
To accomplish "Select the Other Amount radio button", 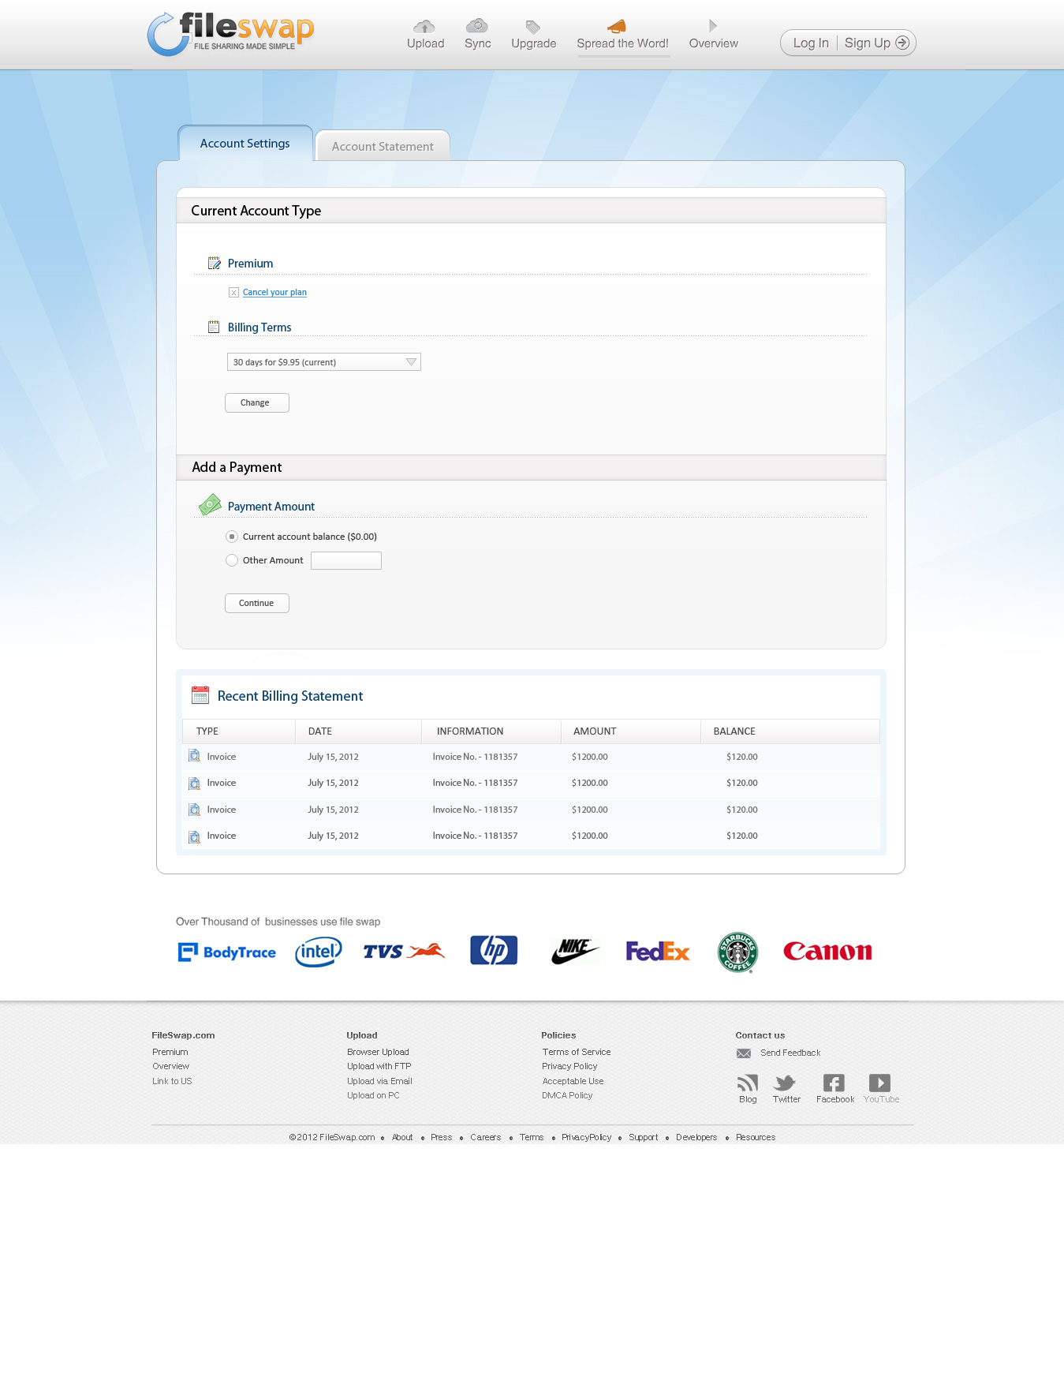I will point(232,560).
